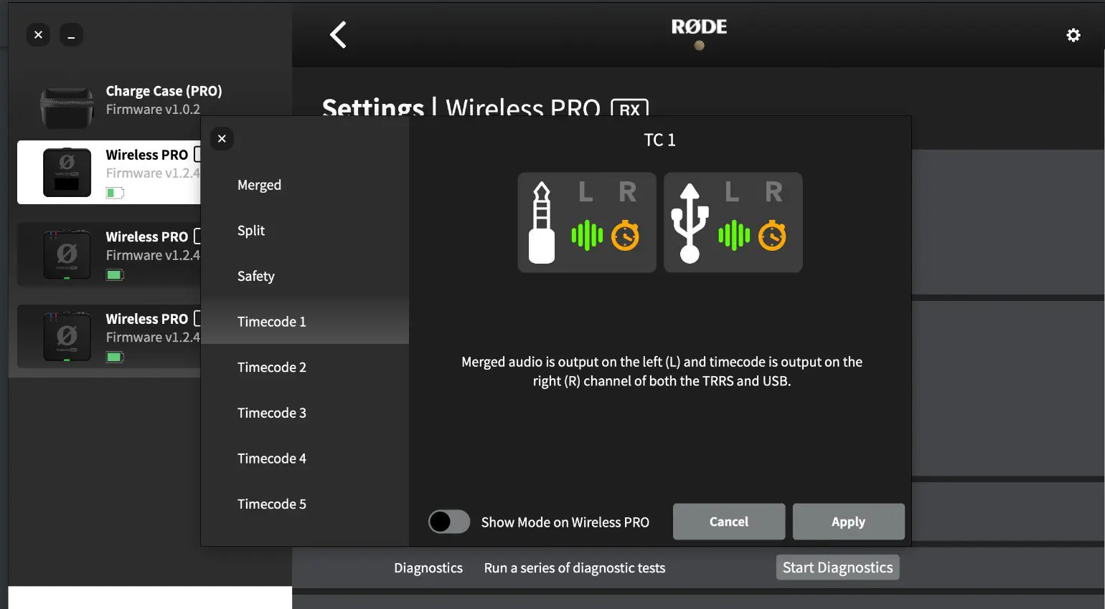1105x609 pixels.
Task: Click the back arrow
Action: click(x=338, y=34)
